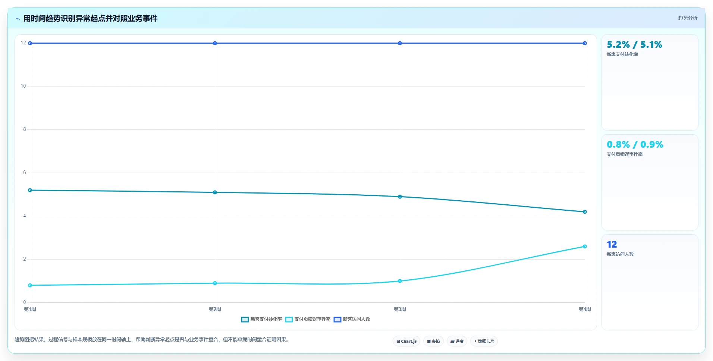This screenshot has width=713, height=361.
Task: Click the 第2周 x-axis label
Action: 215,310
